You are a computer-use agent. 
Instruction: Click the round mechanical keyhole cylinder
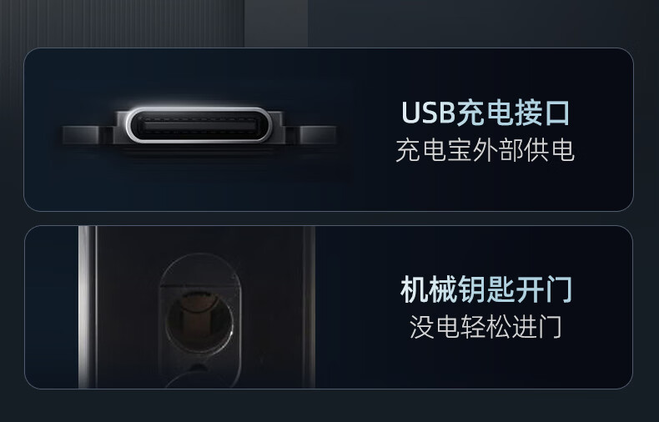click(x=199, y=322)
